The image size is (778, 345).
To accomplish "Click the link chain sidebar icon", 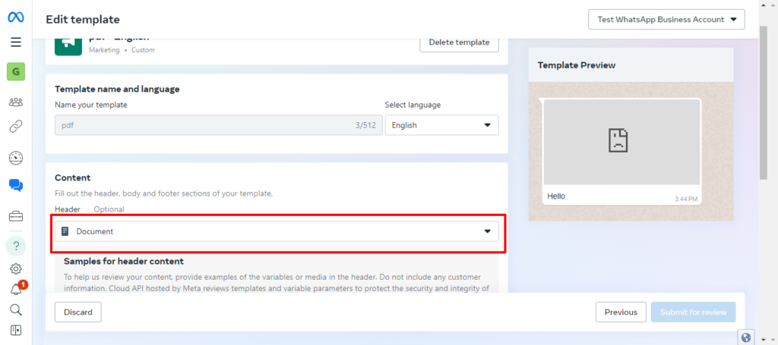I will click(x=16, y=127).
